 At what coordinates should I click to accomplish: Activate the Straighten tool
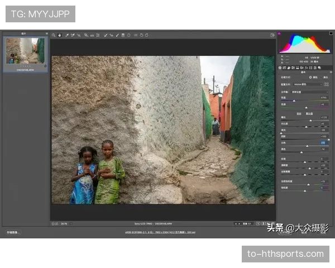click(x=92, y=36)
